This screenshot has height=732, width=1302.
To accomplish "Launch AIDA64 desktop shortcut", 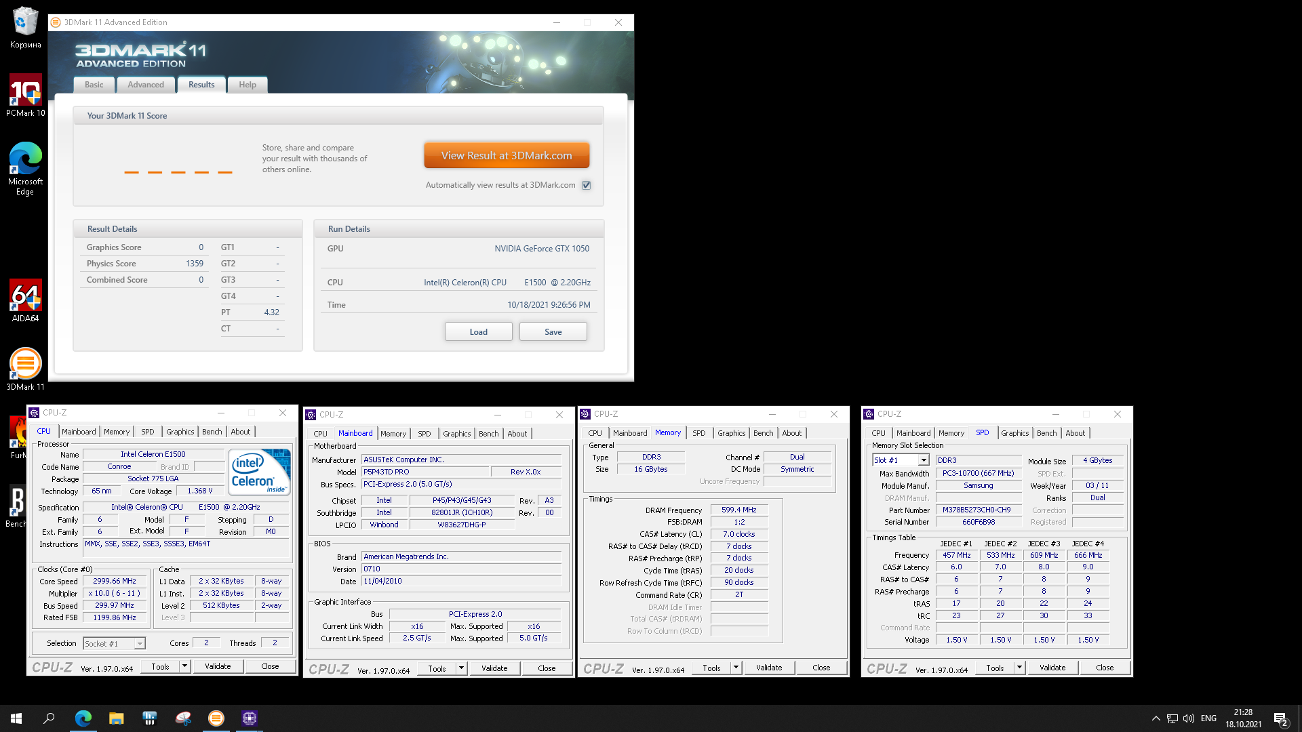I will (x=26, y=300).
